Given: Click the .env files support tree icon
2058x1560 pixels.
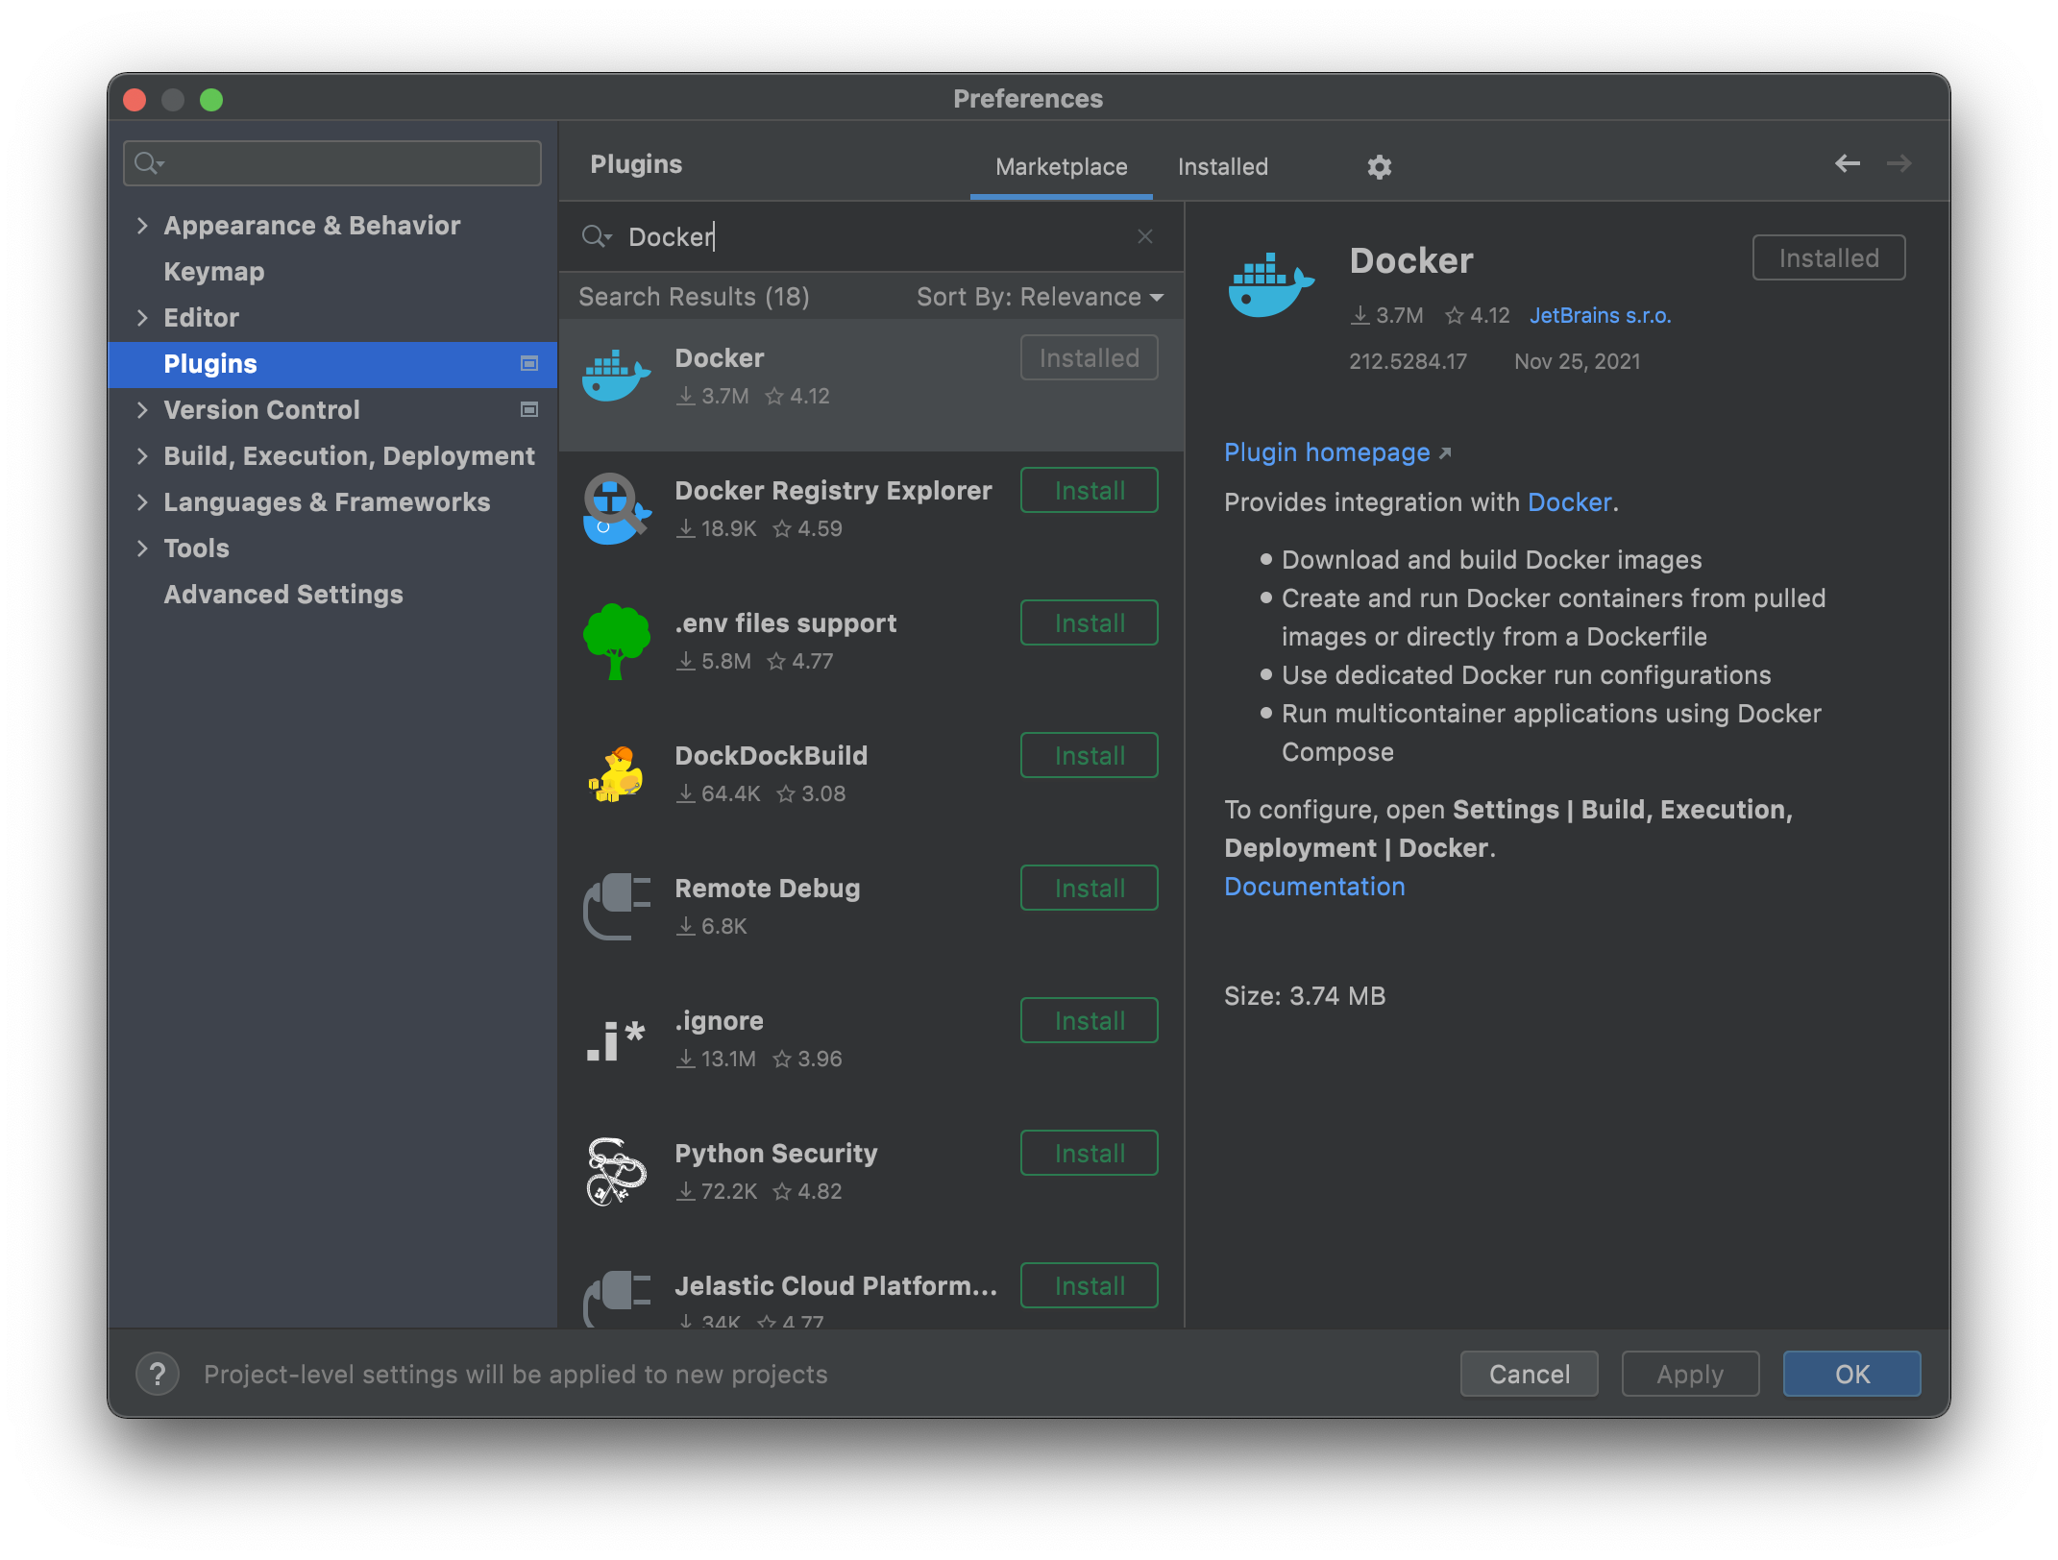Looking at the screenshot, I should pyautogui.click(x=616, y=641).
